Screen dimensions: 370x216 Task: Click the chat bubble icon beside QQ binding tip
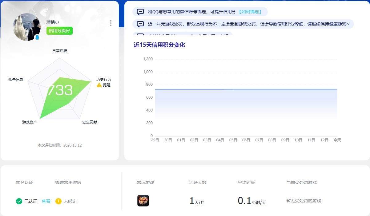tap(140, 12)
